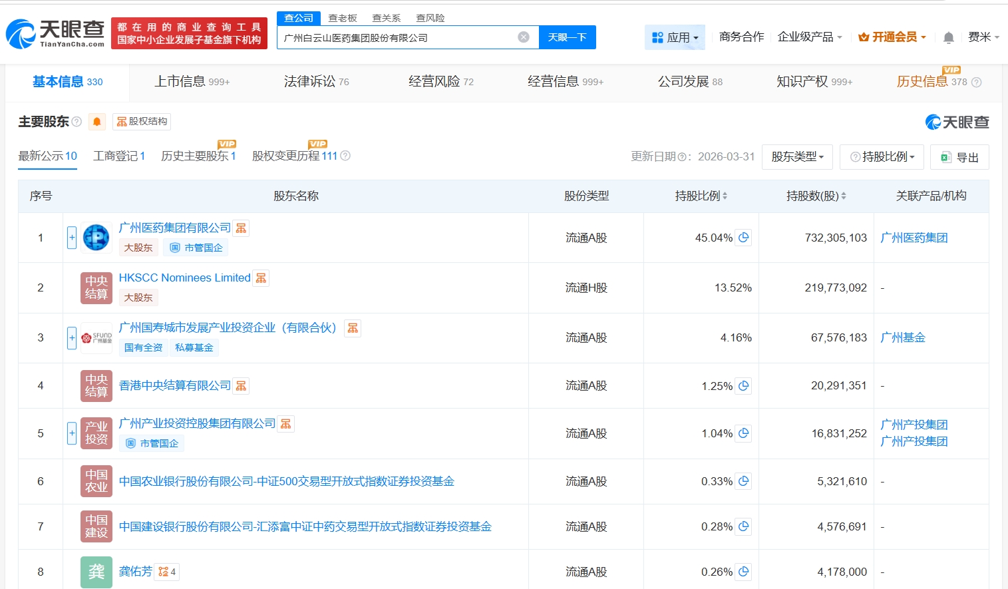Sort table by 持股比例 column header
Viewport: 1008px width, 589px height.
coord(701,196)
